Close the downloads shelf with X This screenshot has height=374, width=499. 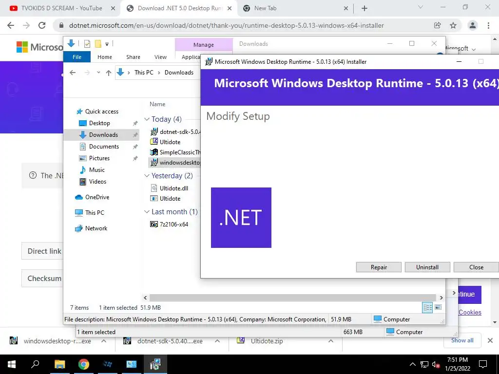tap(490, 340)
